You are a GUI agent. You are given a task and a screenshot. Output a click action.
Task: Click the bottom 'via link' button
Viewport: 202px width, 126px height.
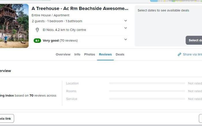7,119
